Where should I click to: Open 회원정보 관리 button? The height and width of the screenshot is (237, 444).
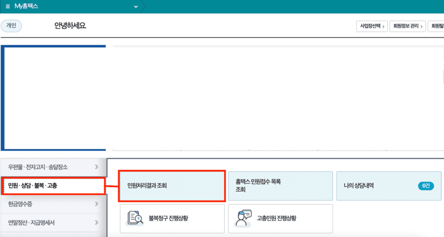[407, 26]
